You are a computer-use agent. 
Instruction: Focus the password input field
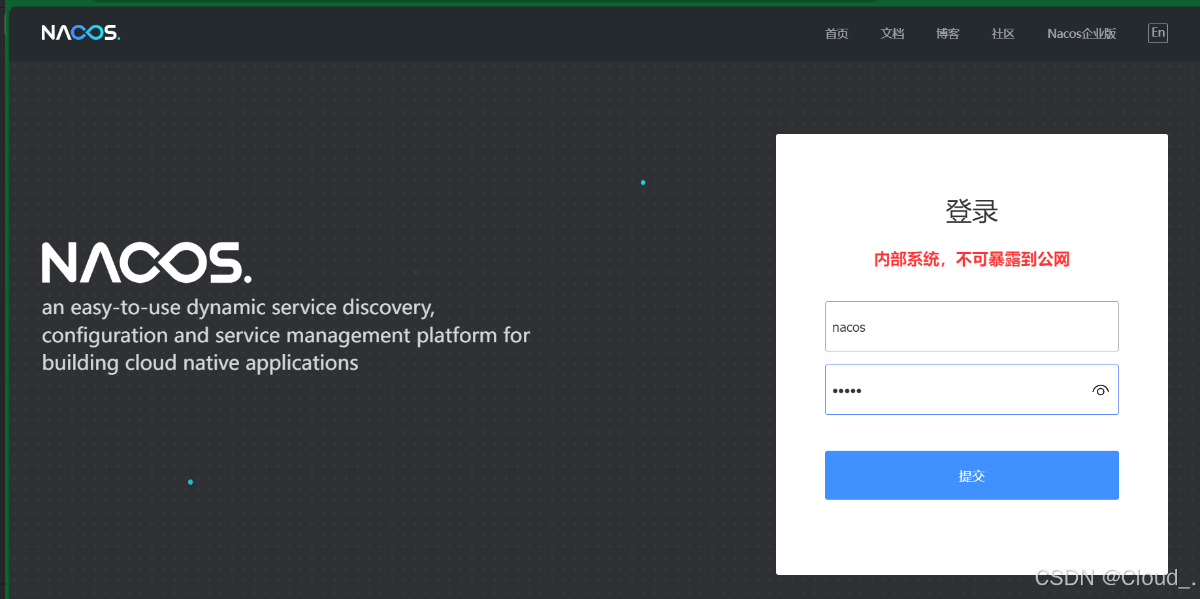coord(971,390)
